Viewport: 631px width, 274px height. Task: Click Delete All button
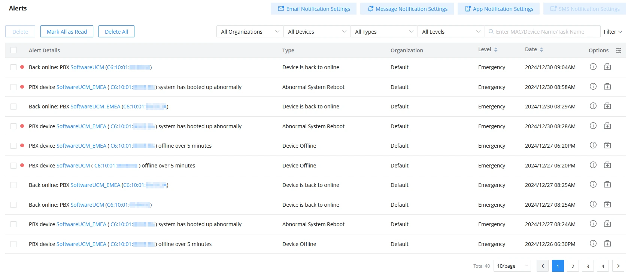(116, 31)
